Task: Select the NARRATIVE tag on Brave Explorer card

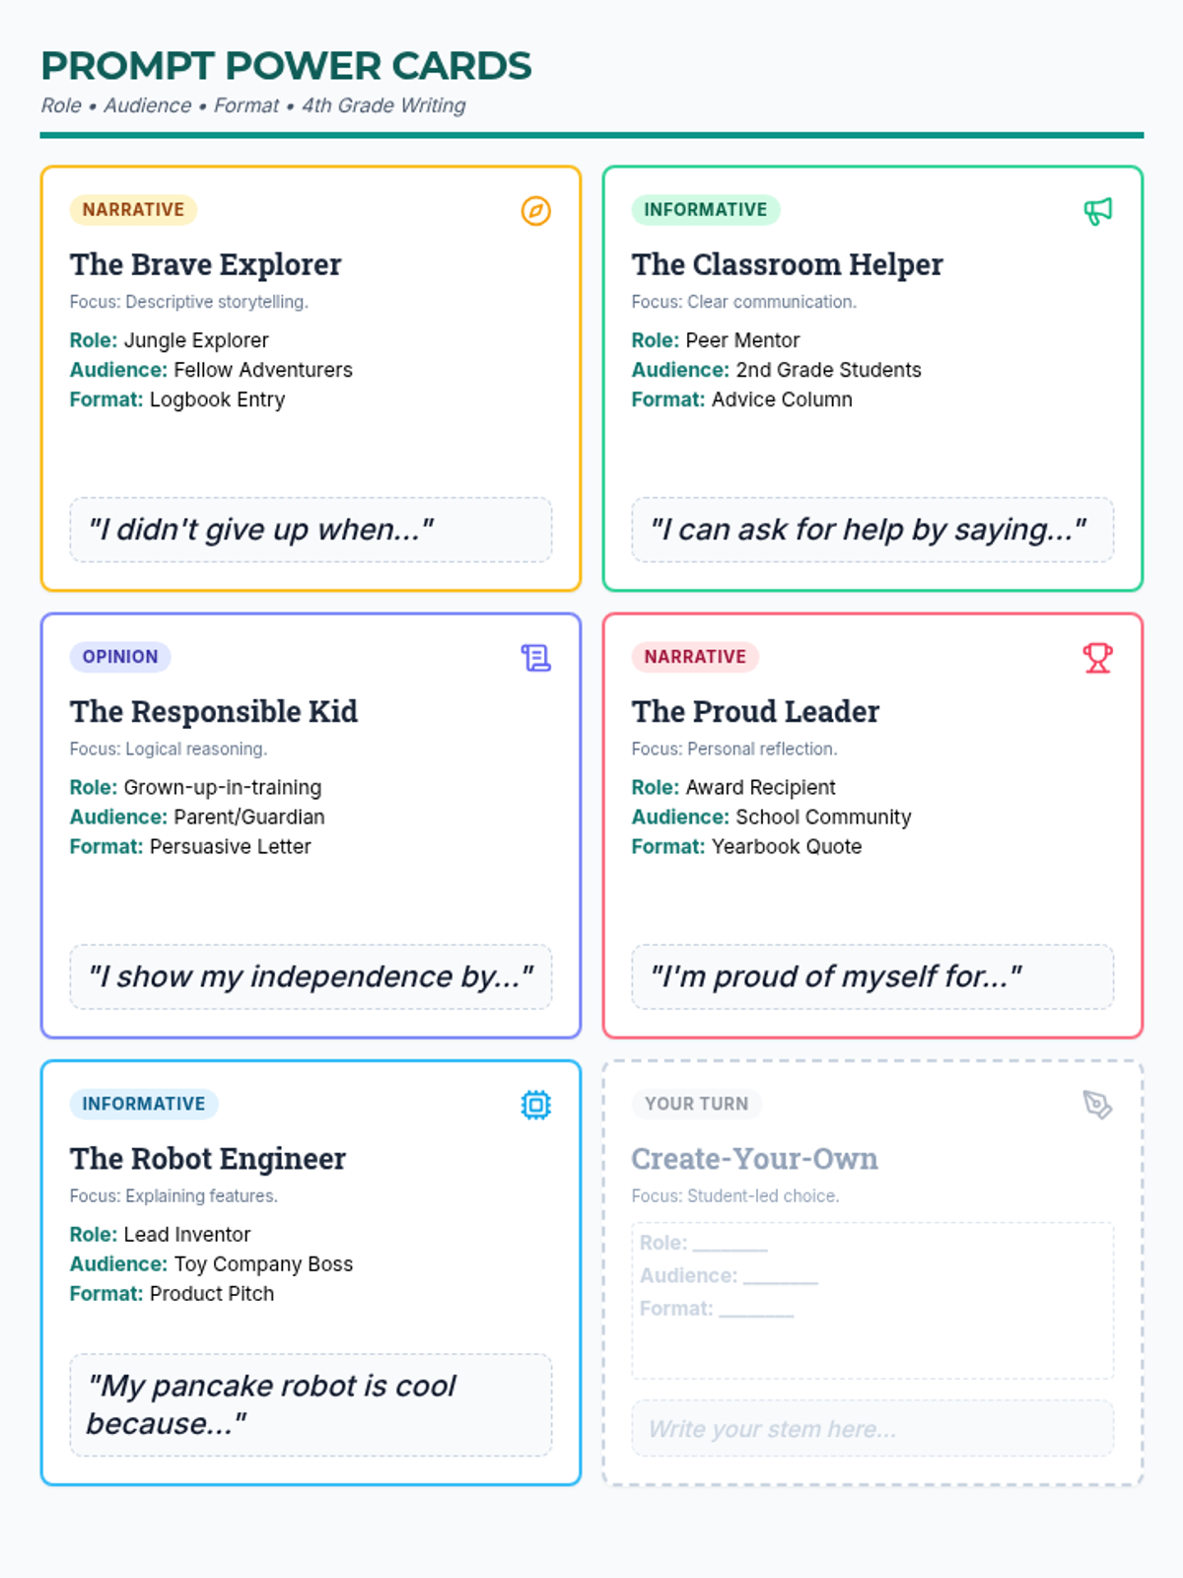Action: coord(133,210)
